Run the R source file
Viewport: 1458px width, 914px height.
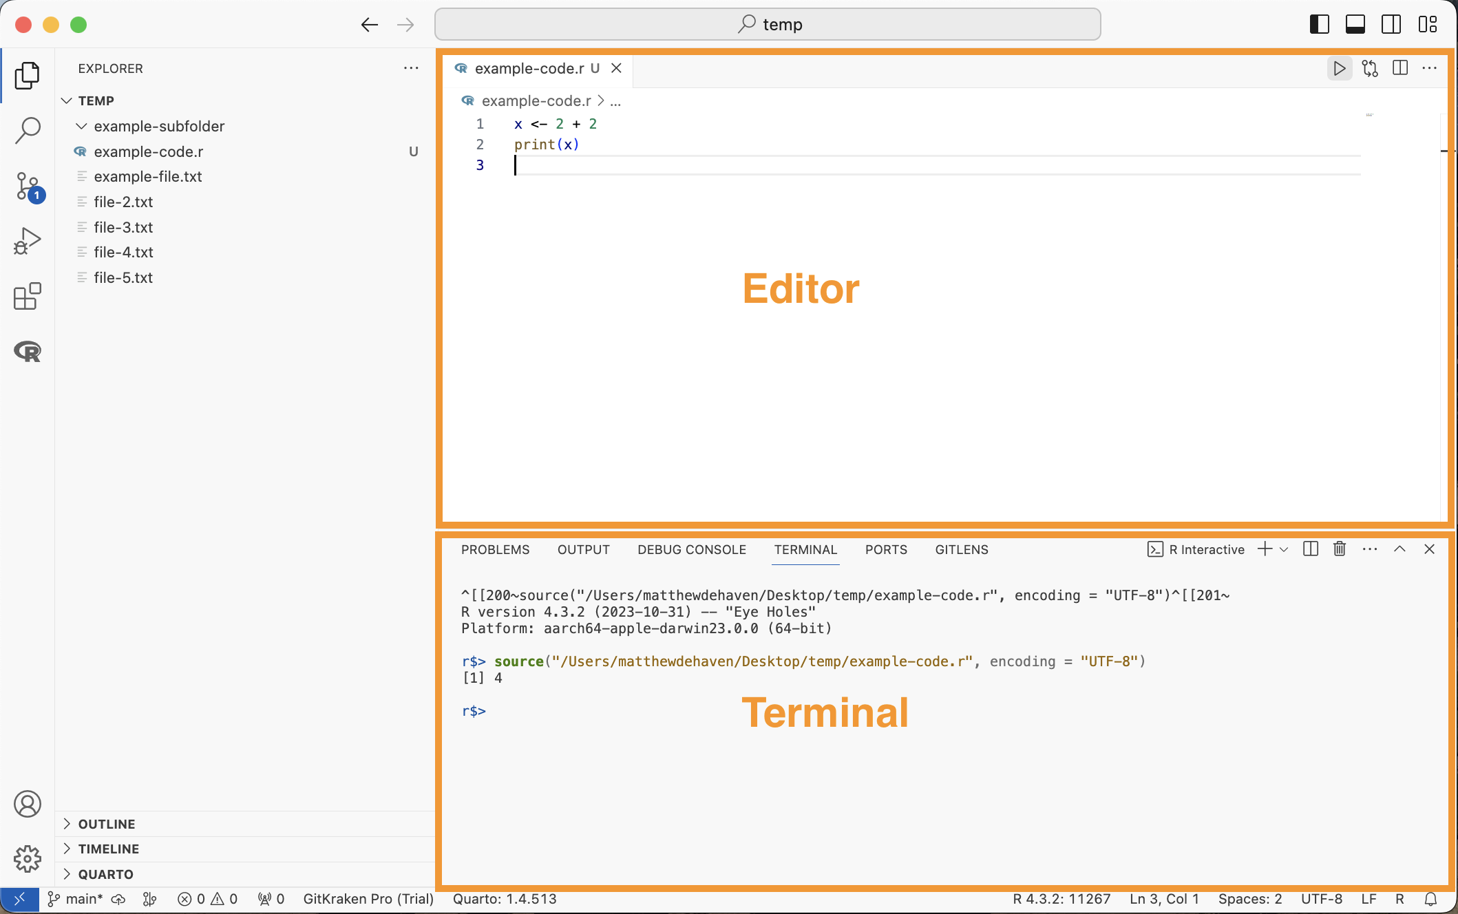tap(1339, 68)
